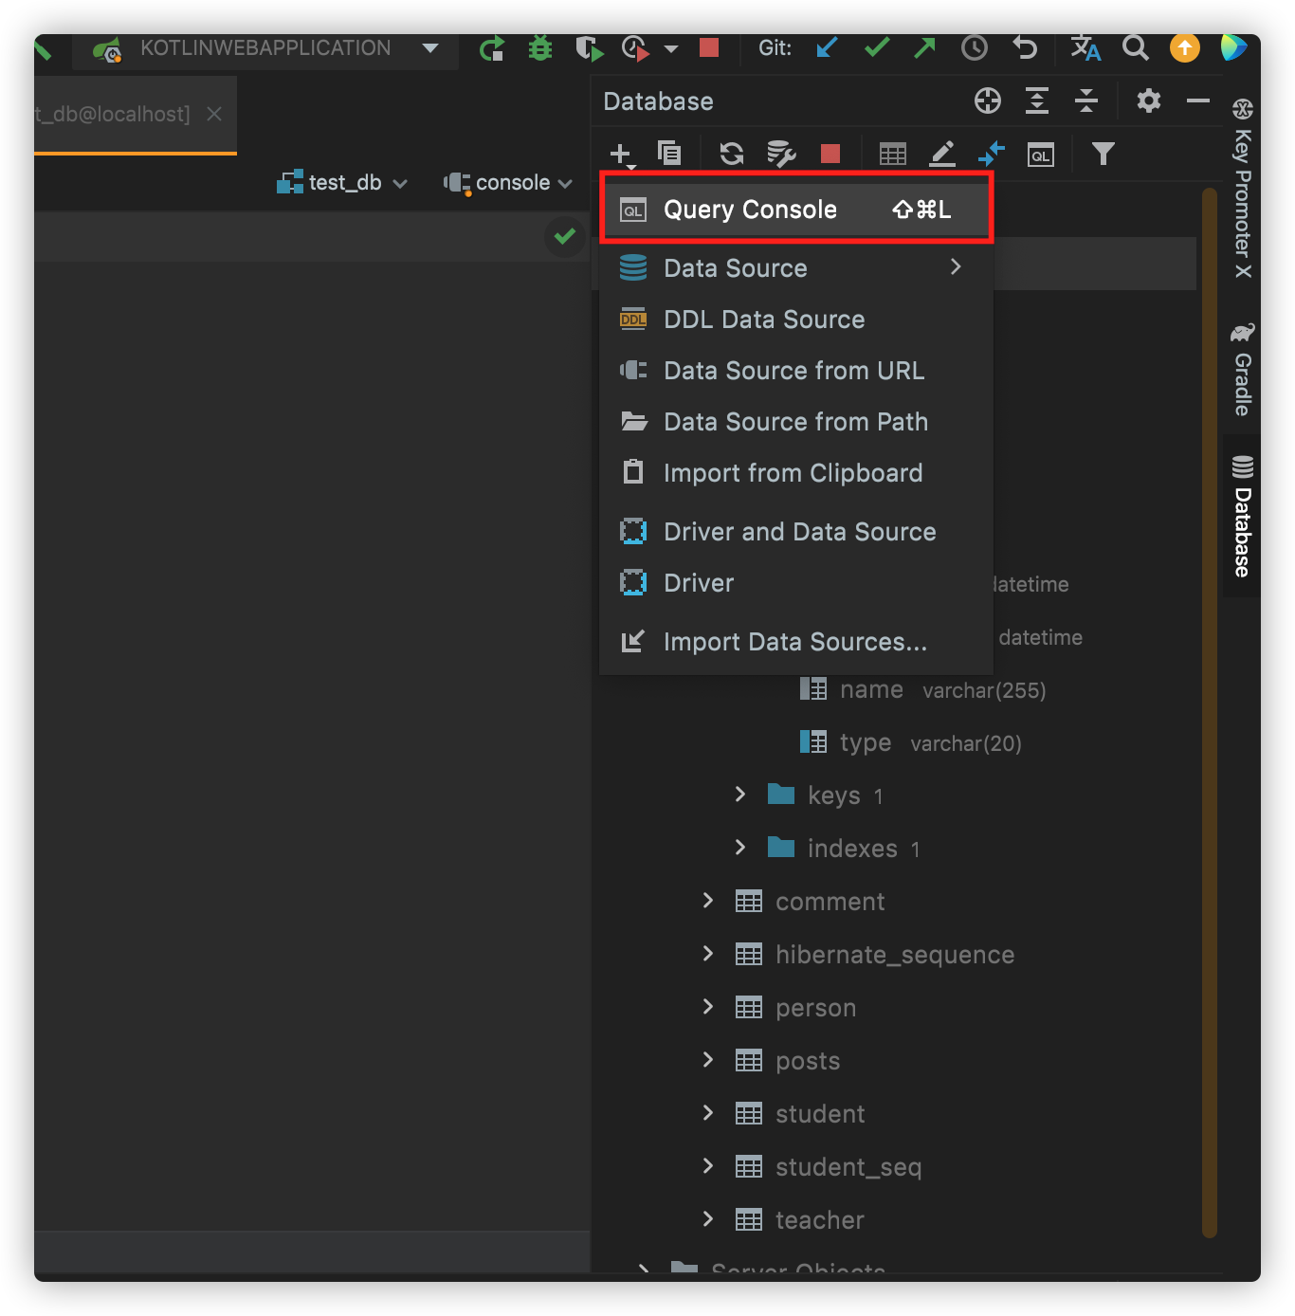Click the Filter funnel icon
The image size is (1295, 1316).
click(1103, 154)
